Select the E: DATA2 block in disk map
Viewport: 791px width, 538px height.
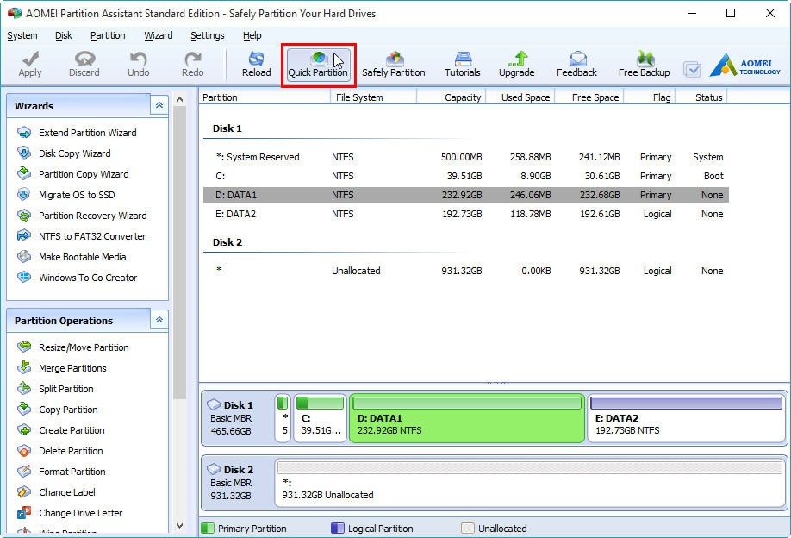tap(686, 418)
